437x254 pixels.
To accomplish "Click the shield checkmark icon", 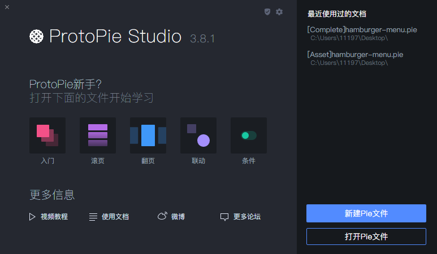I will (267, 12).
